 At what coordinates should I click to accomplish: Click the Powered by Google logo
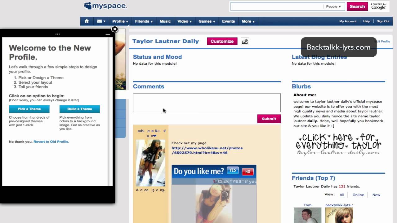coord(378,7)
